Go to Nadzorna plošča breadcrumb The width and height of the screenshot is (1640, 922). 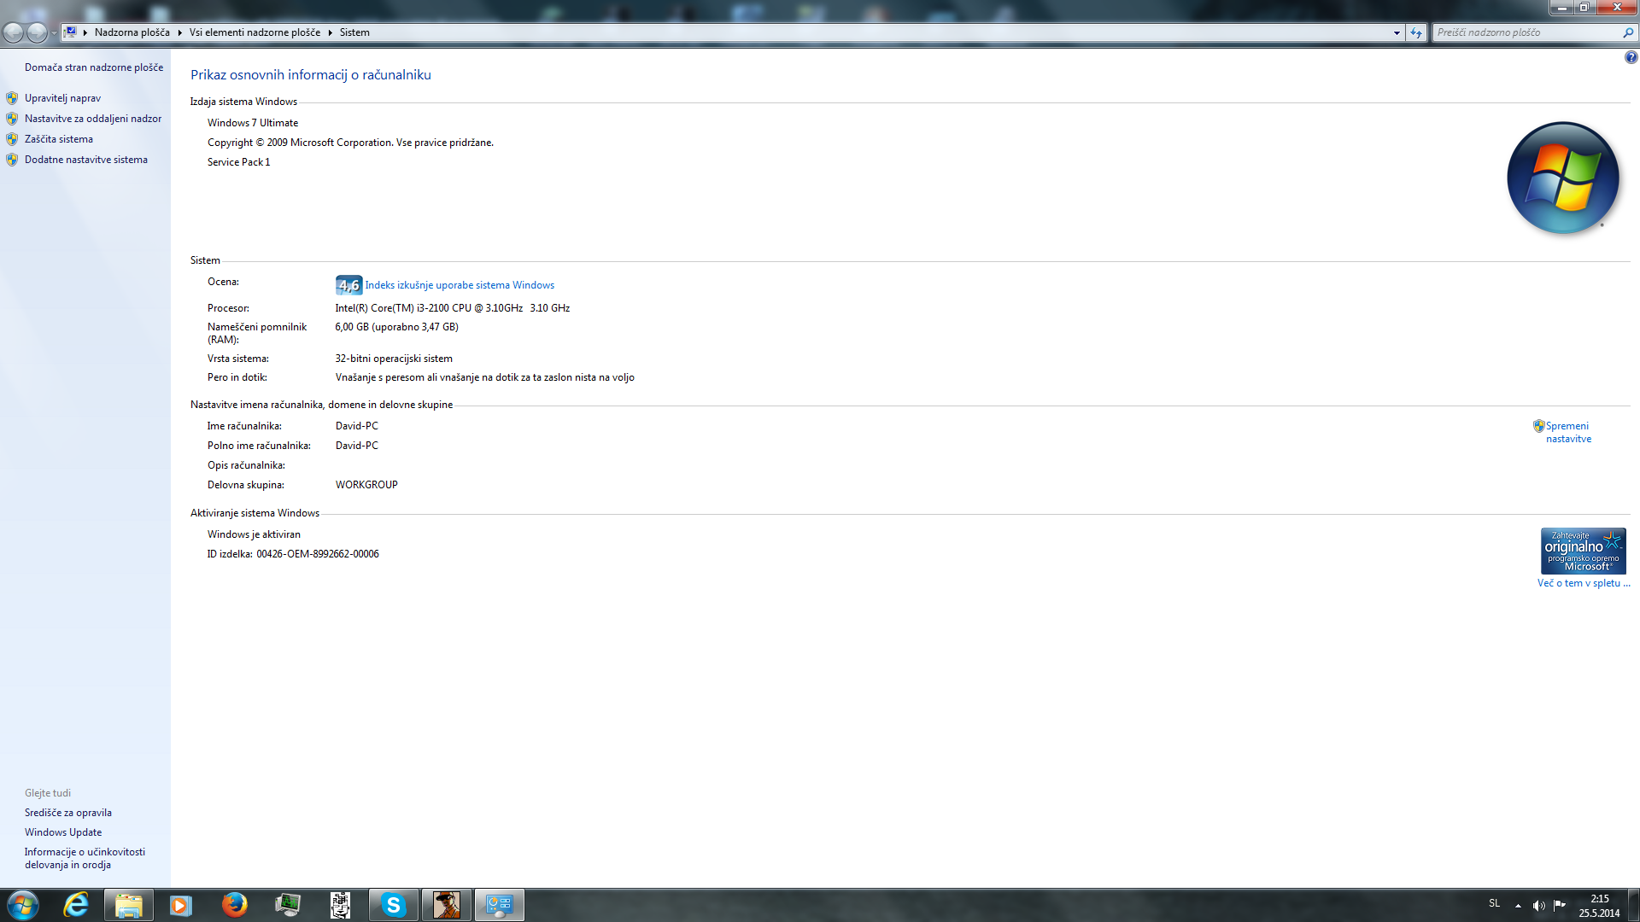(x=132, y=32)
